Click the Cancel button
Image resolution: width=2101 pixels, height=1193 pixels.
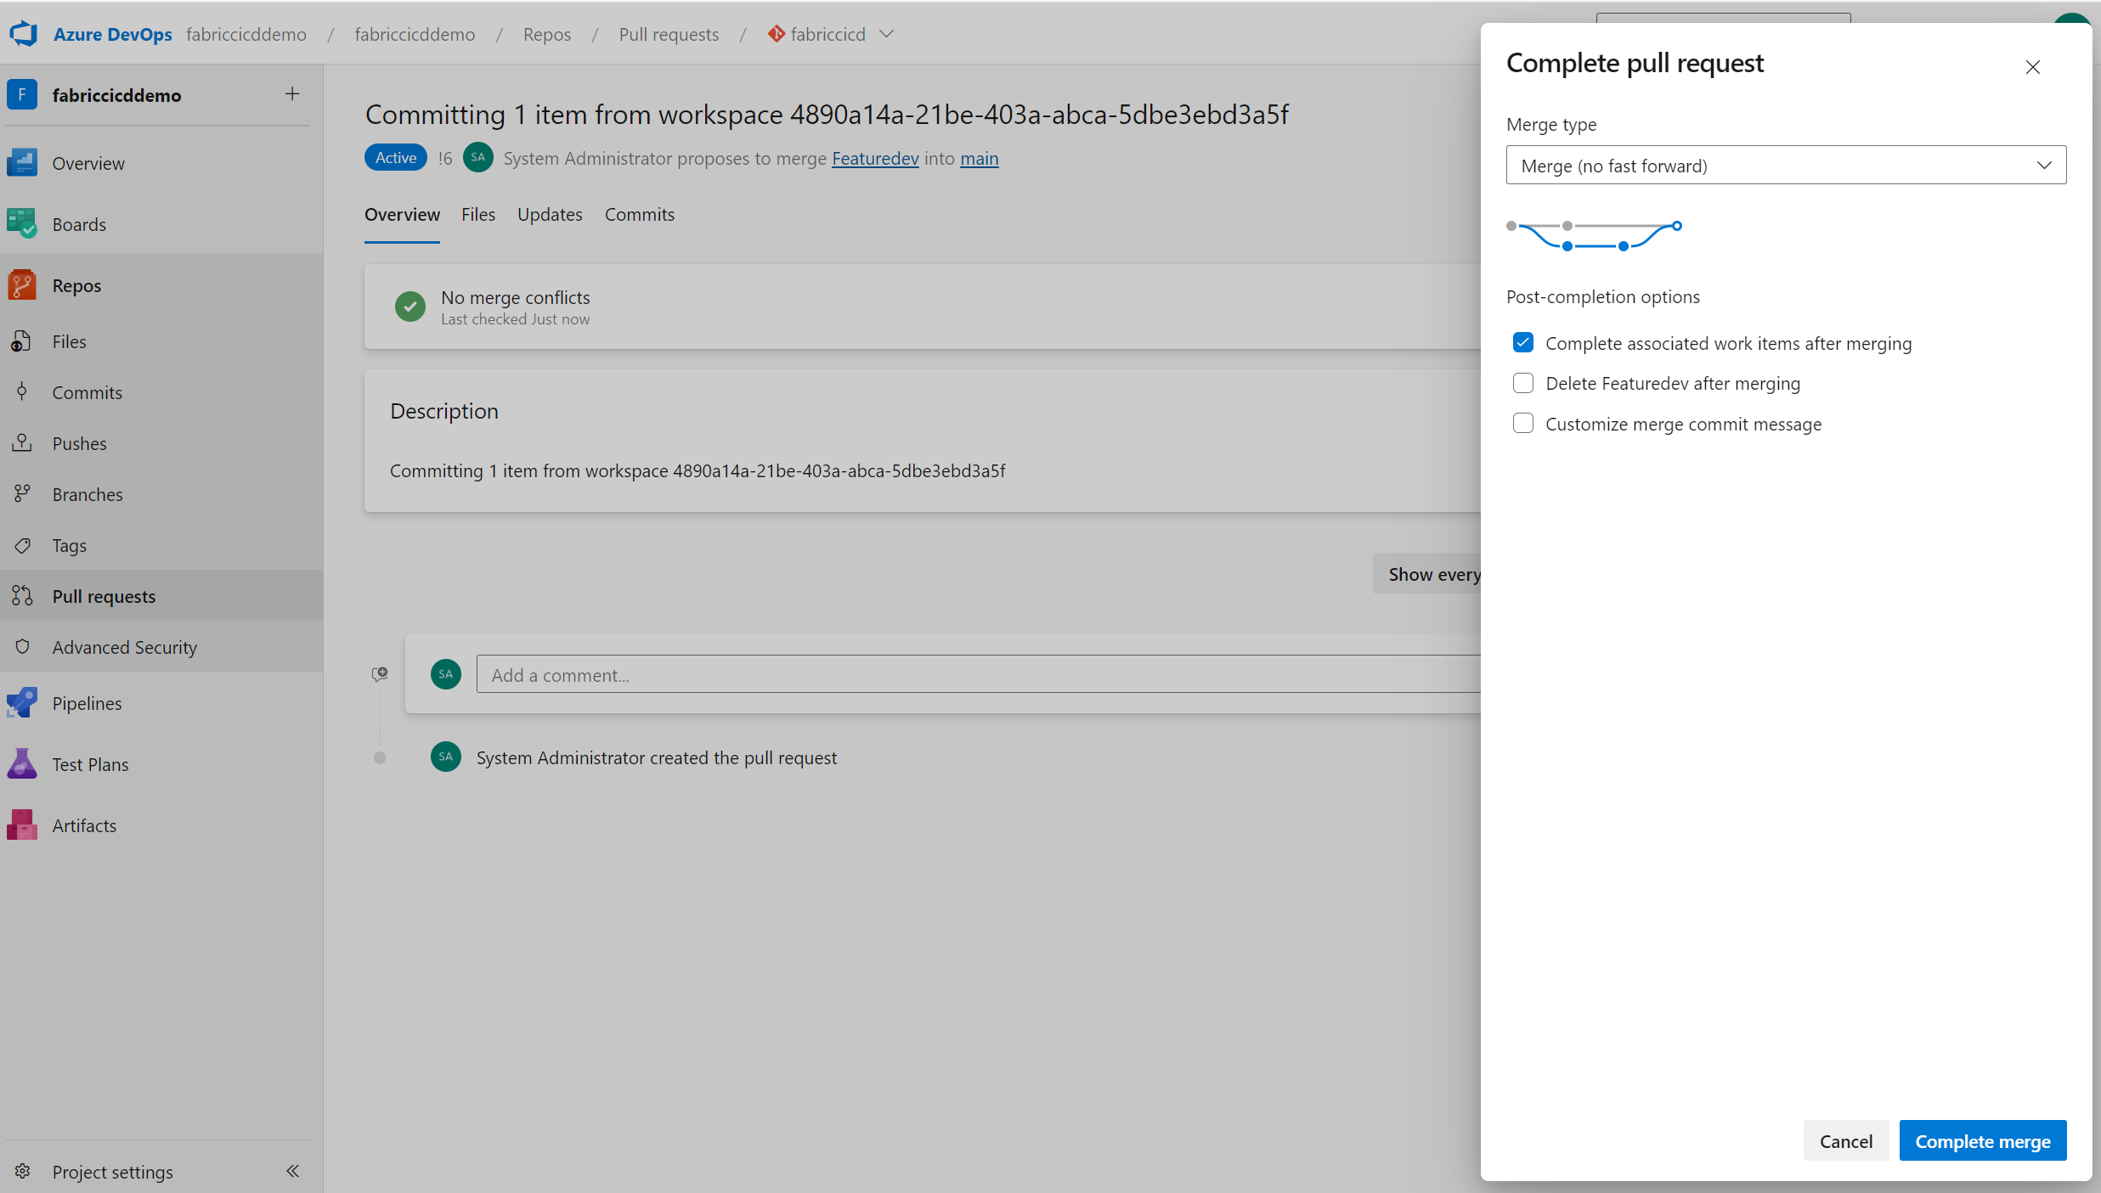(1846, 1141)
